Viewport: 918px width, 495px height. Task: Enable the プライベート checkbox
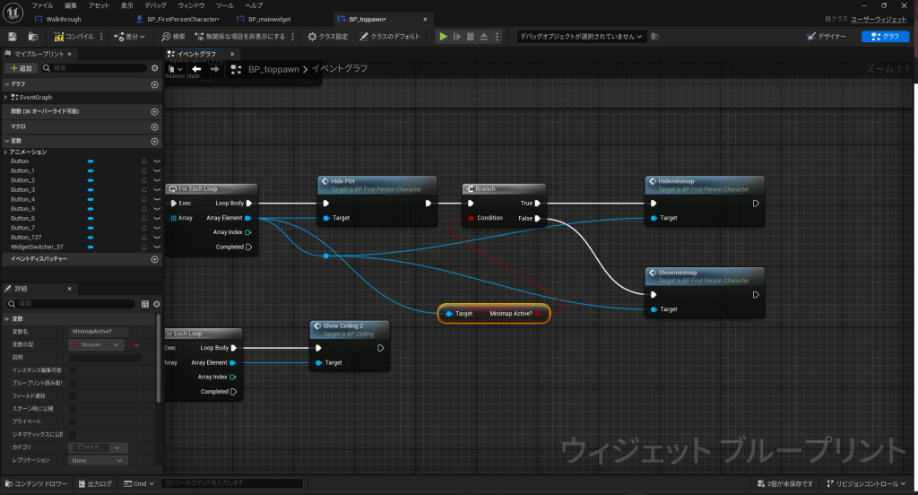click(x=73, y=421)
